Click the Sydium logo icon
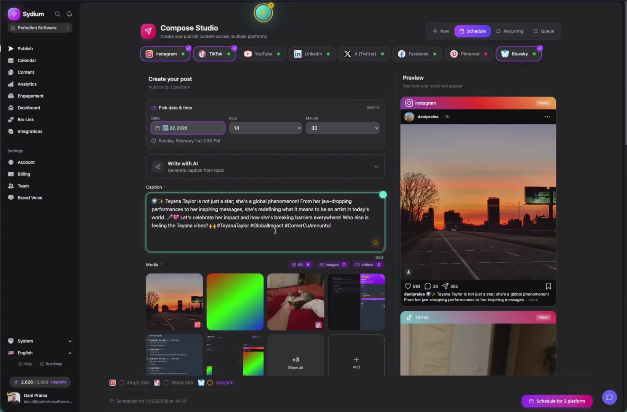The image size is (627, 412). pyautogui.click(x=14, y=14)
